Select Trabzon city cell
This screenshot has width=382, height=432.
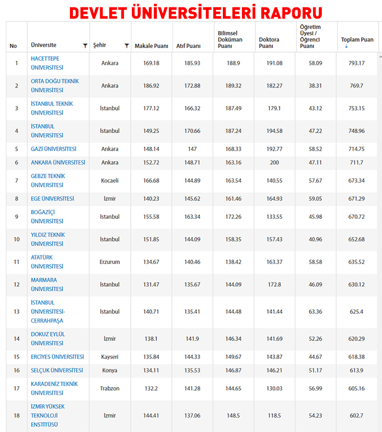pyautogui.click(x=109, y=388)
